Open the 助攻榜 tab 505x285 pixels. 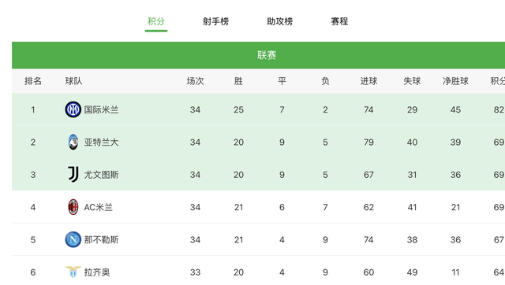(x=280, y=21)
